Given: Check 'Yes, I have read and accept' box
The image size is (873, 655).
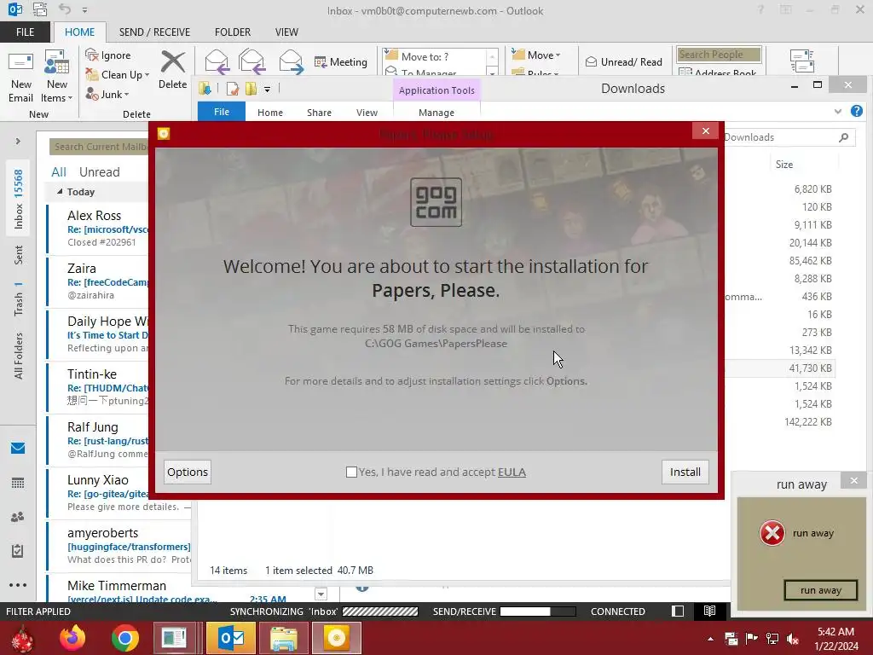Looking at the screenshot, I should click(x=351, y=472).
